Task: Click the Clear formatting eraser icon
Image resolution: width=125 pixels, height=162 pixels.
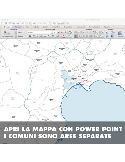Action: point(70,32)
